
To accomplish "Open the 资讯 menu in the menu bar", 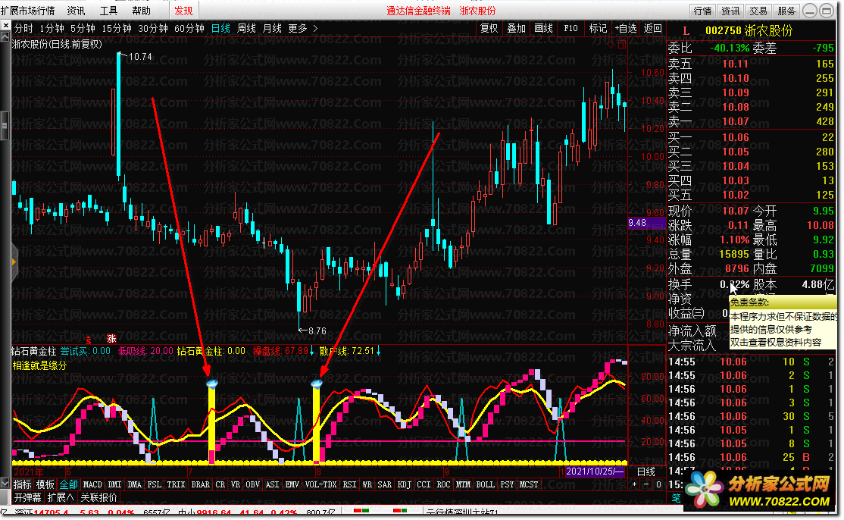I will click(x=76, y=11).
